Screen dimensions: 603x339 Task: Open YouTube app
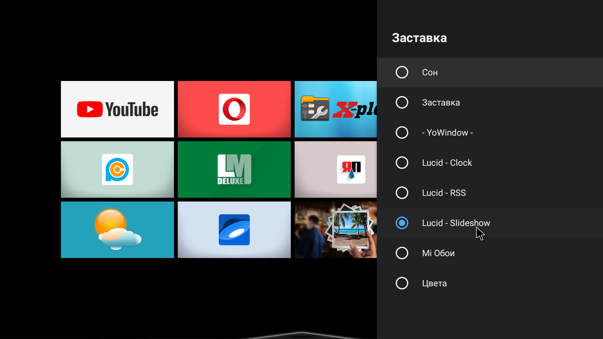tap(117, 109)
